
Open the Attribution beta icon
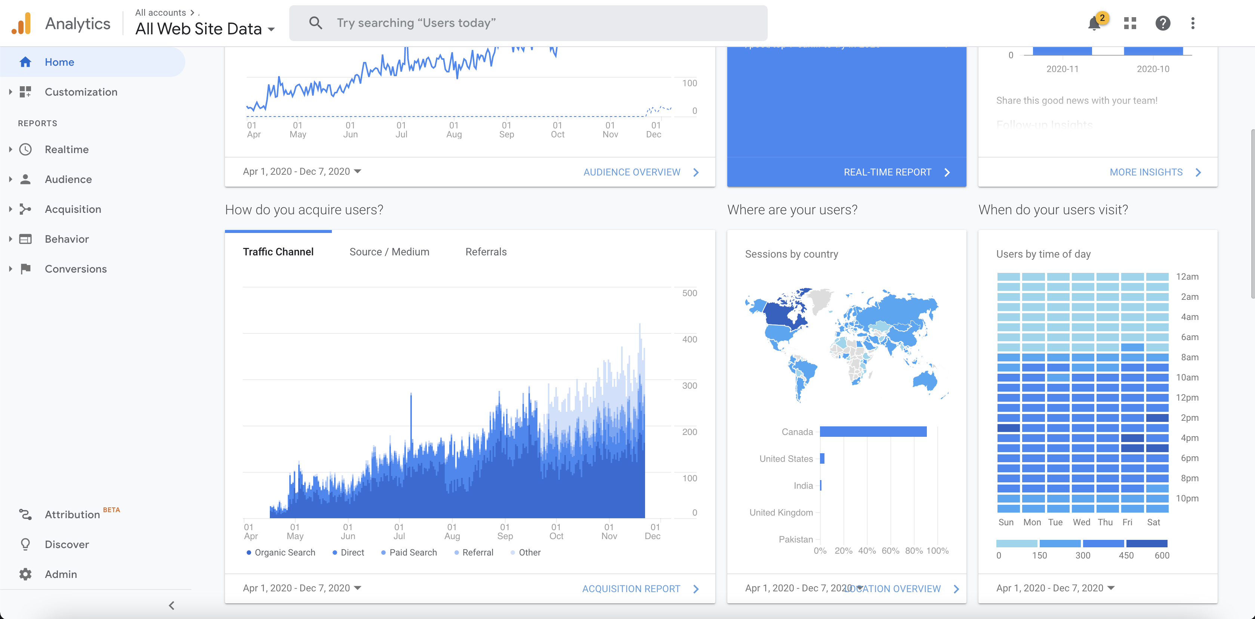(25, 514)
